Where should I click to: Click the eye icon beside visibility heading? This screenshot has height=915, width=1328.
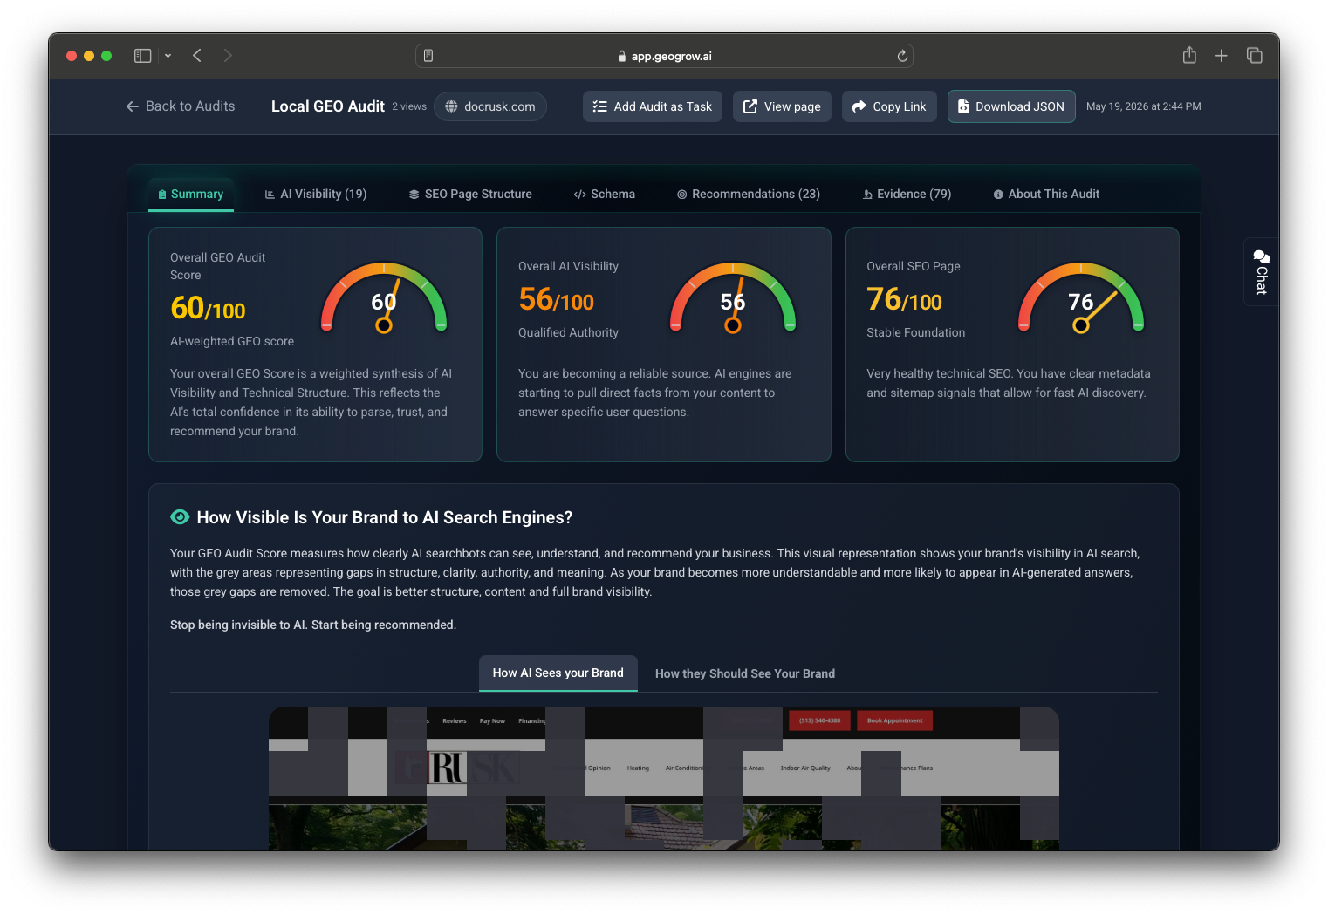180,517
